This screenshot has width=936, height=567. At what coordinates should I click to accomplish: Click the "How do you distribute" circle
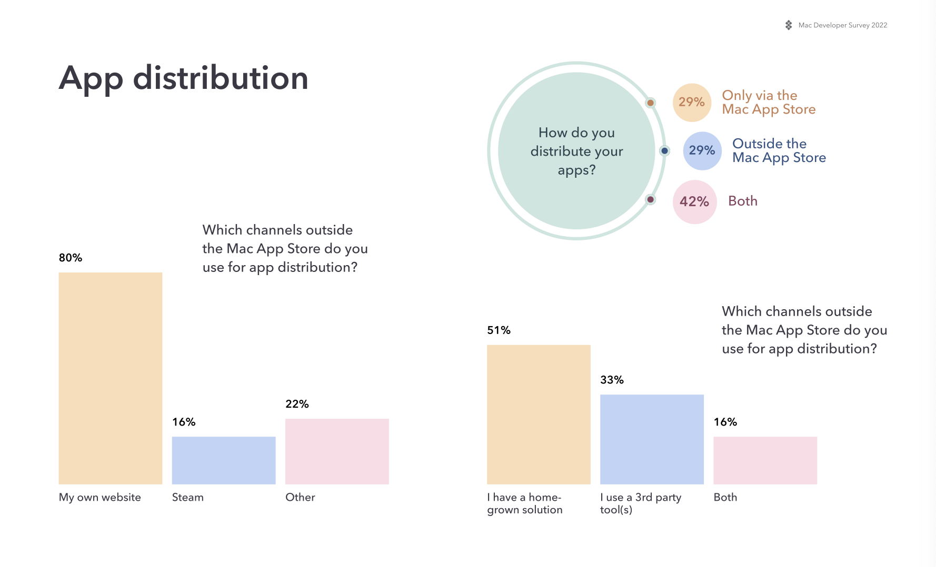coord(576,151)
